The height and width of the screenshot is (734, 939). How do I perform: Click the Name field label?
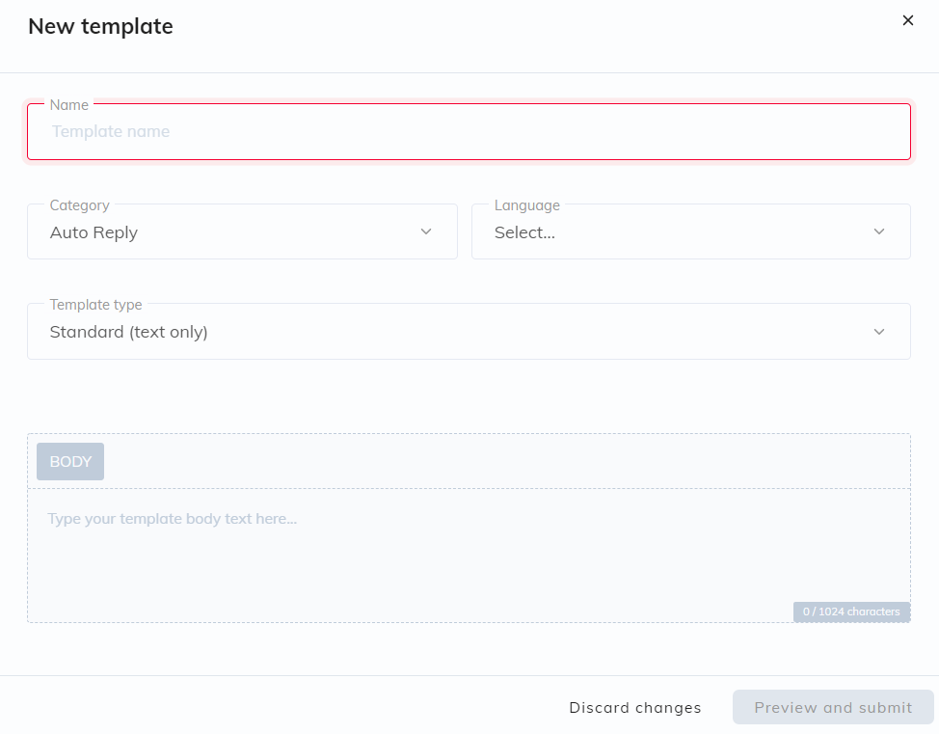tap(68, 105)
